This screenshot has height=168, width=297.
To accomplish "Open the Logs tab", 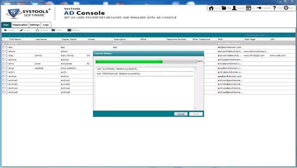I will pyautogui.click(x=46, y=25).
